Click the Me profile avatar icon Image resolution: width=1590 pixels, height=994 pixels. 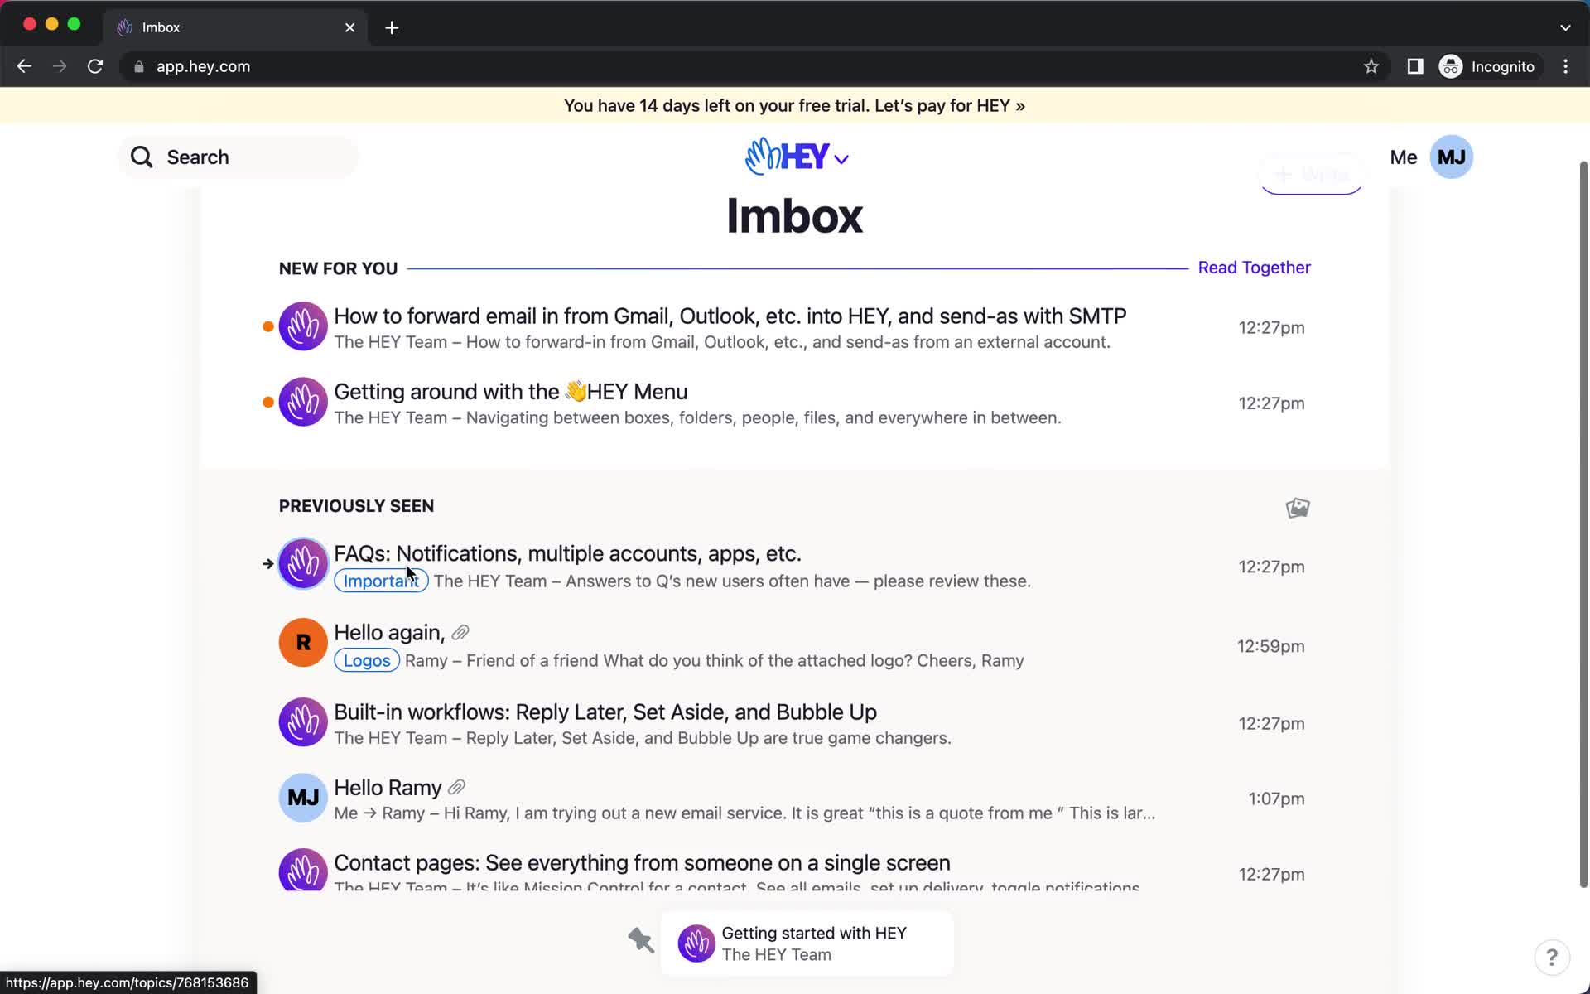point(1452,157)
